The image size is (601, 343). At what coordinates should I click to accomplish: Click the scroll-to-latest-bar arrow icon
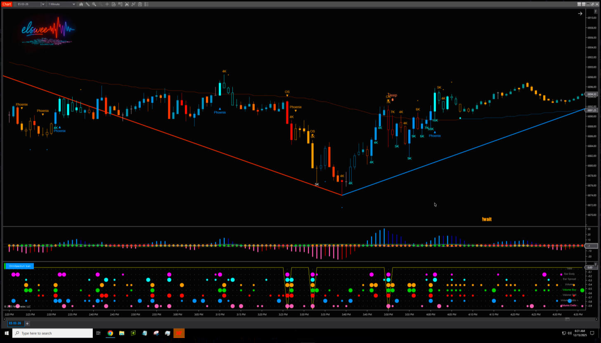pyautogui.click(x=580, y=14)
